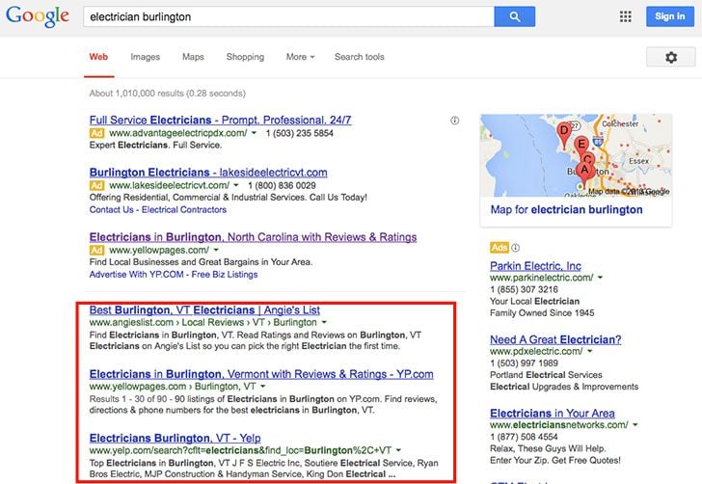Click phone number 1 (503) 997 1989
The image size is (702, 484).
coord(524,363)
